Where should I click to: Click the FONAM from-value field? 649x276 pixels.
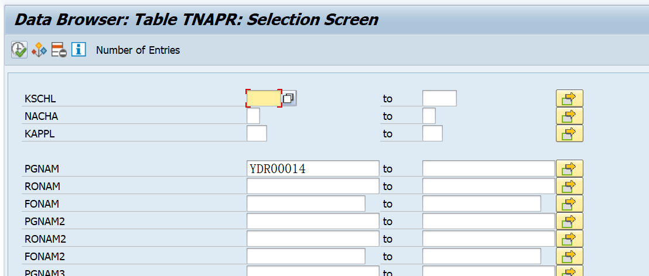pos(306,203)
